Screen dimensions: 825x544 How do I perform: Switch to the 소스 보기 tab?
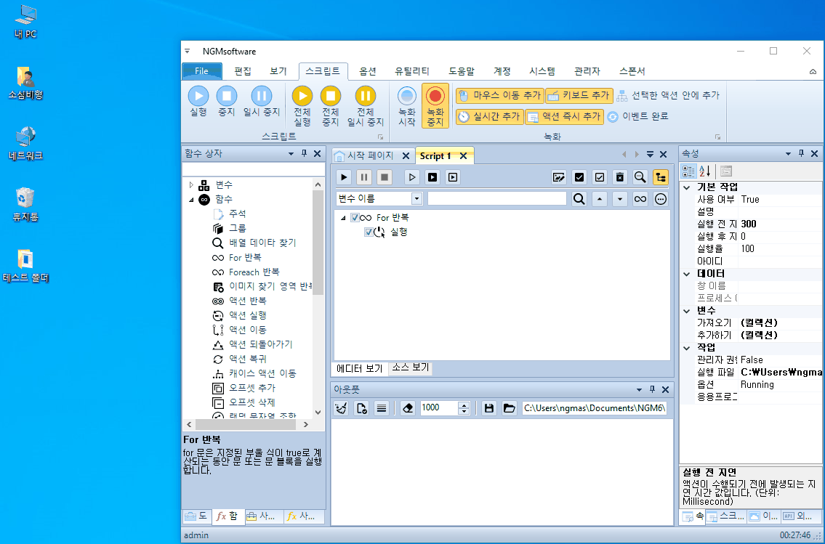pyautogui.click(x=411, y=368)
